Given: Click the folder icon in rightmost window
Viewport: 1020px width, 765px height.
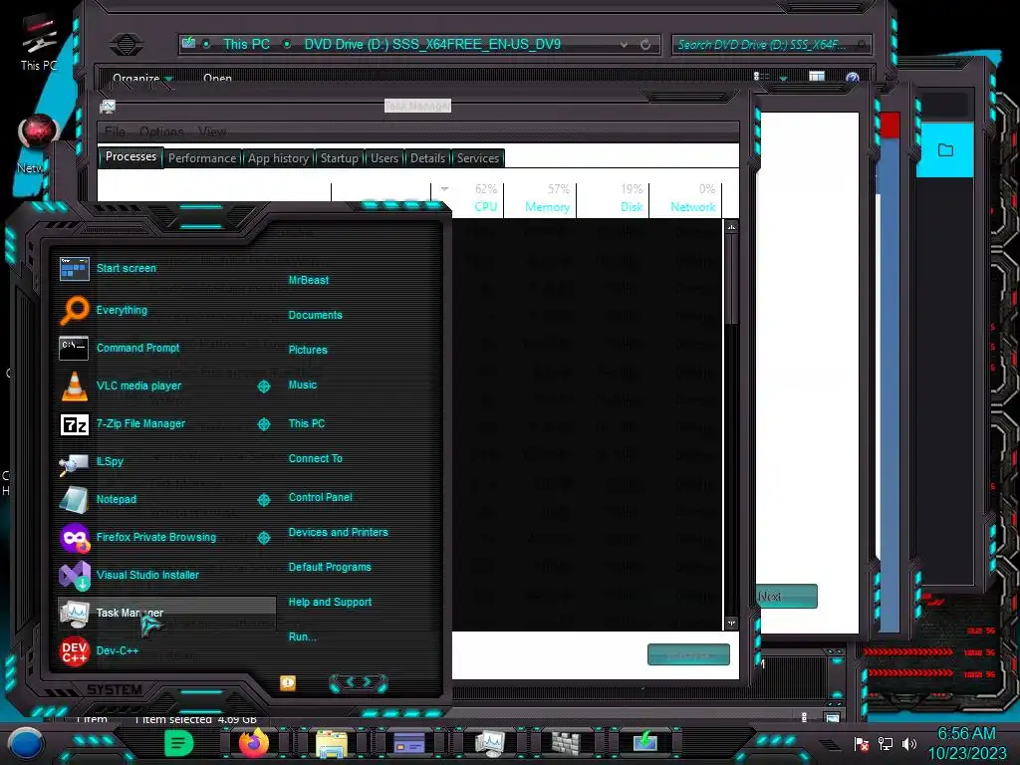Looking at the screenshot, I should click(x=945, y=150).
